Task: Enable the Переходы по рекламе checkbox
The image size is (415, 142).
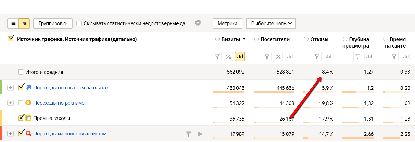Action: [x=21, y=103]
